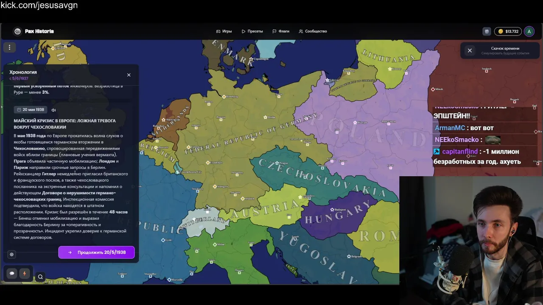Click the Belgrade capital star
The height and width of the screenshot is (305, 543).
click(x=349, y=256)
